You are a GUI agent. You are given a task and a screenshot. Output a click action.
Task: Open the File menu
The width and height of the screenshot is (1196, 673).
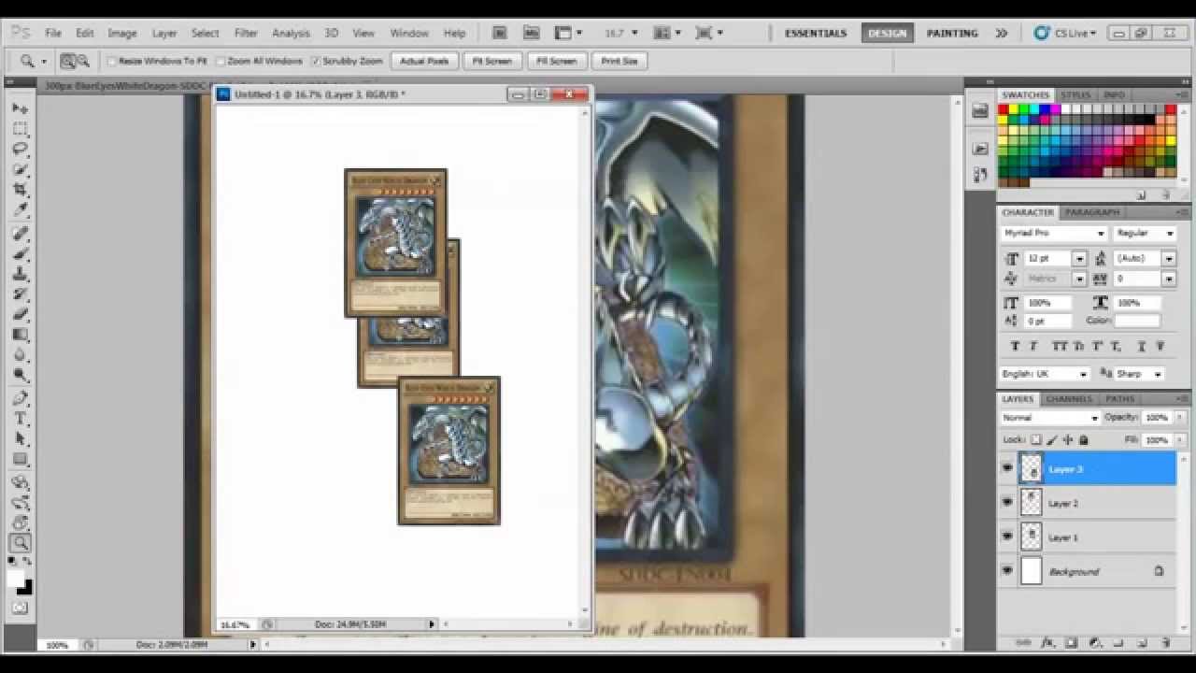click(x=53, y=33)
